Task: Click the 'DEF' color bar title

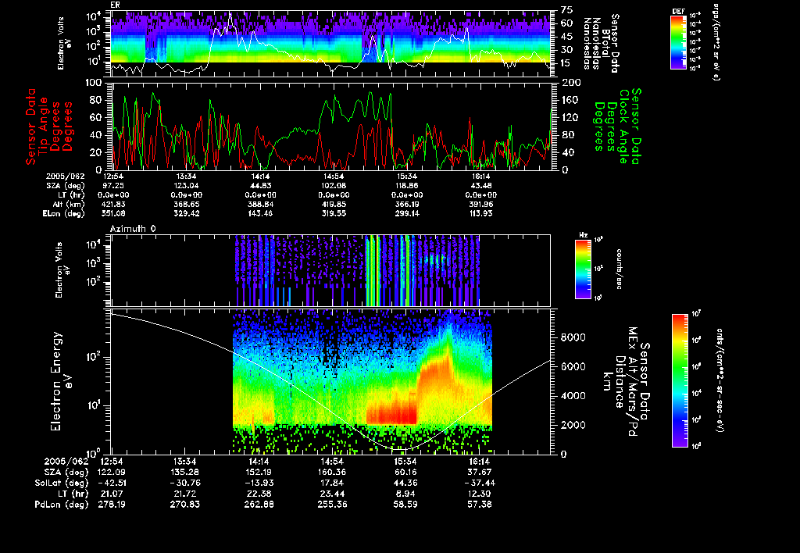Action: click(679, 11)
